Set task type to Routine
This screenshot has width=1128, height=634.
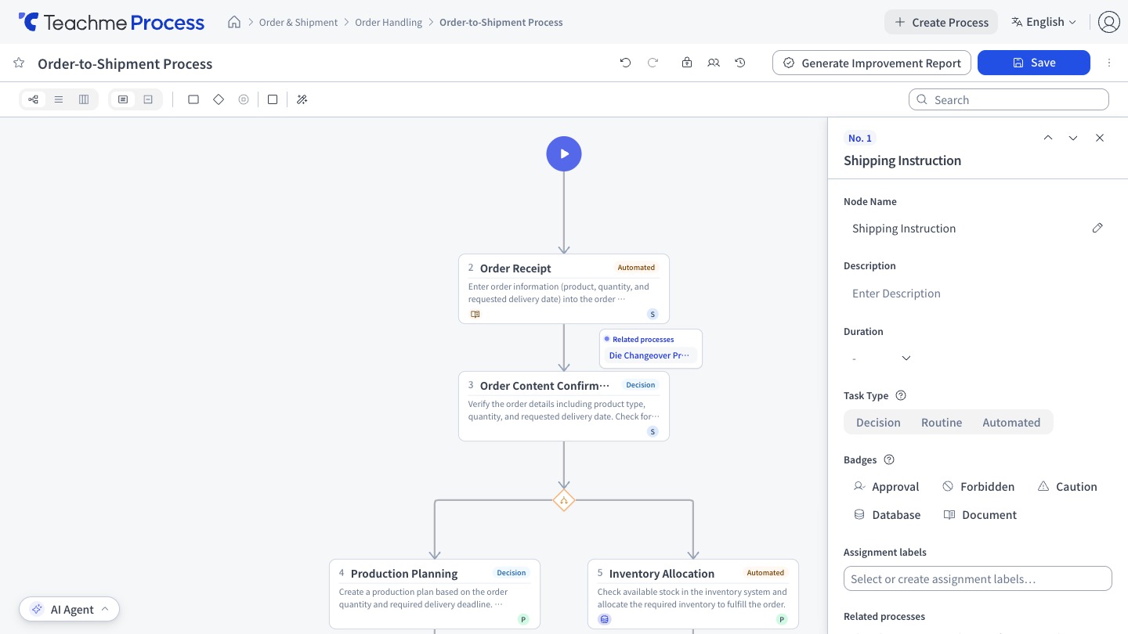coord(942,423)
